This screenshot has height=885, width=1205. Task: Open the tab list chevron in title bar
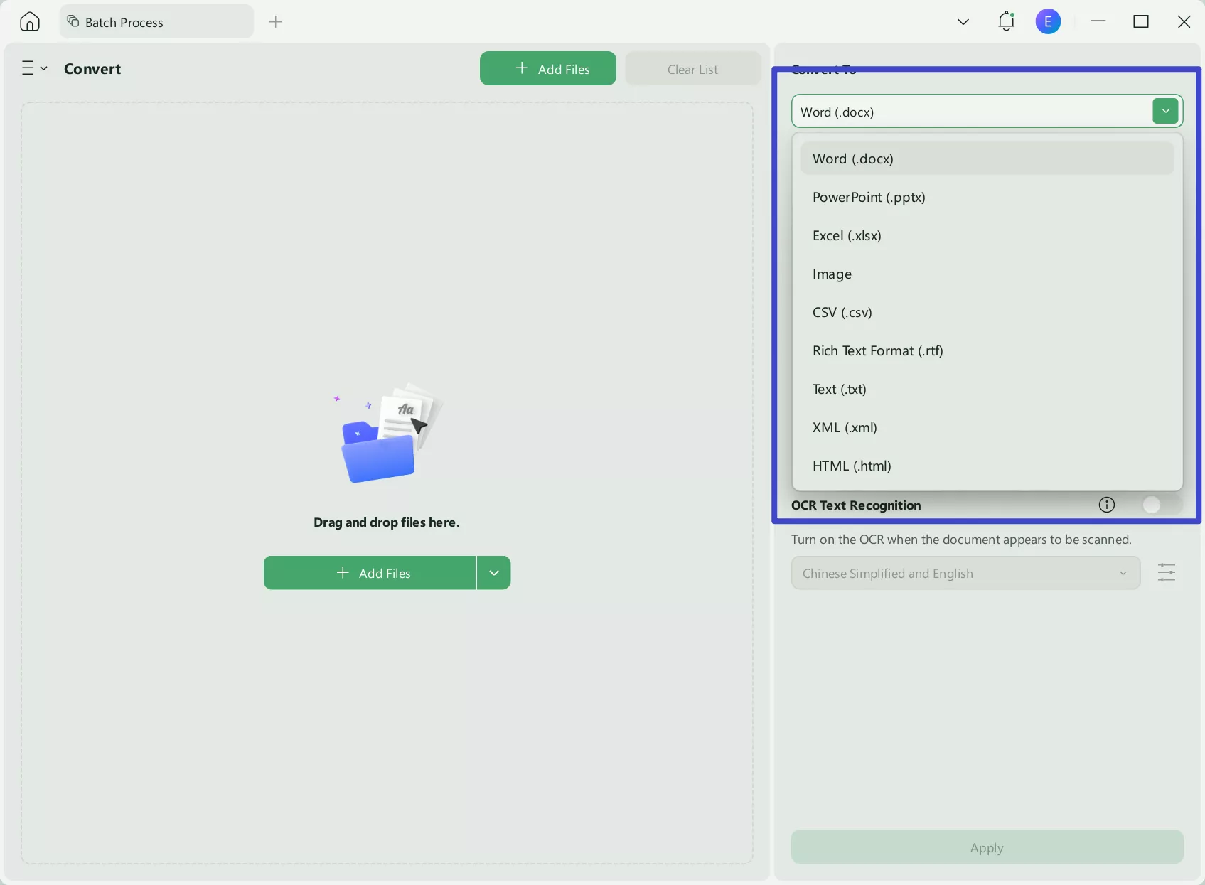(963, 21)
